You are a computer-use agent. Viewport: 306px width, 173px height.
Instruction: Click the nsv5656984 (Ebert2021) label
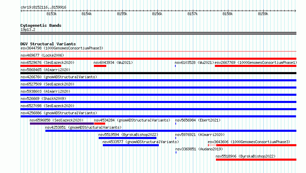(x=198, y=120)
